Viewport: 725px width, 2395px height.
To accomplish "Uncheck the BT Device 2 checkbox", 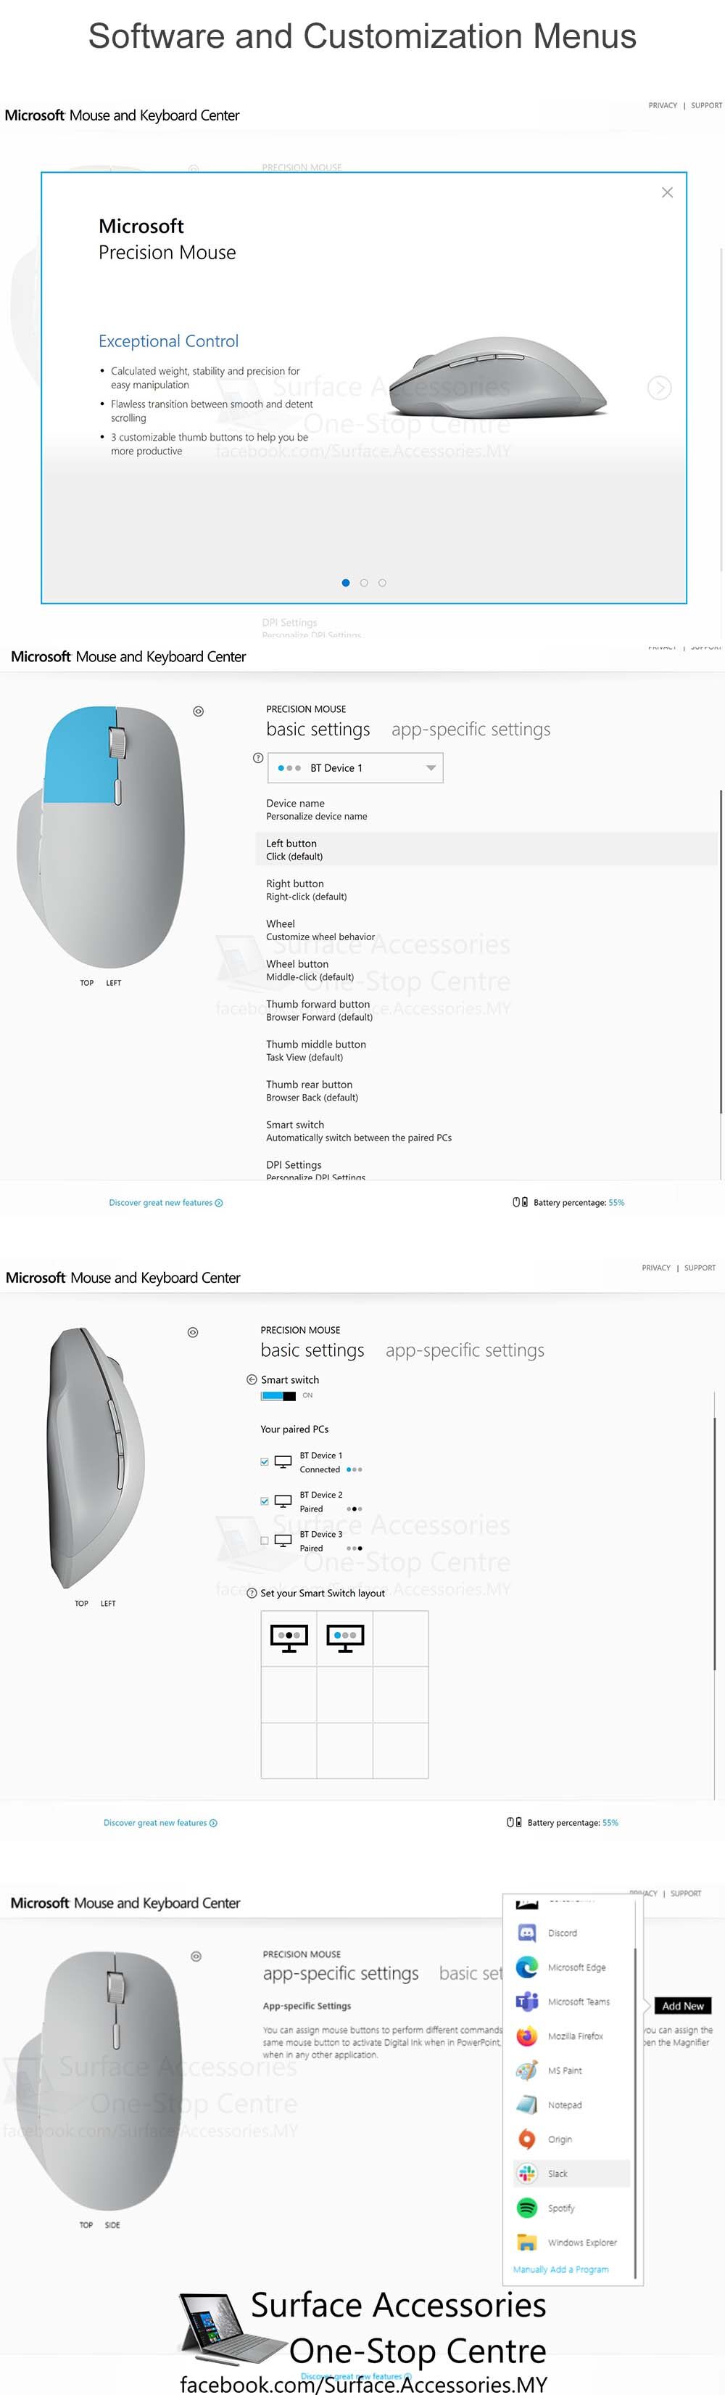I will click(x=265, y=1501).
